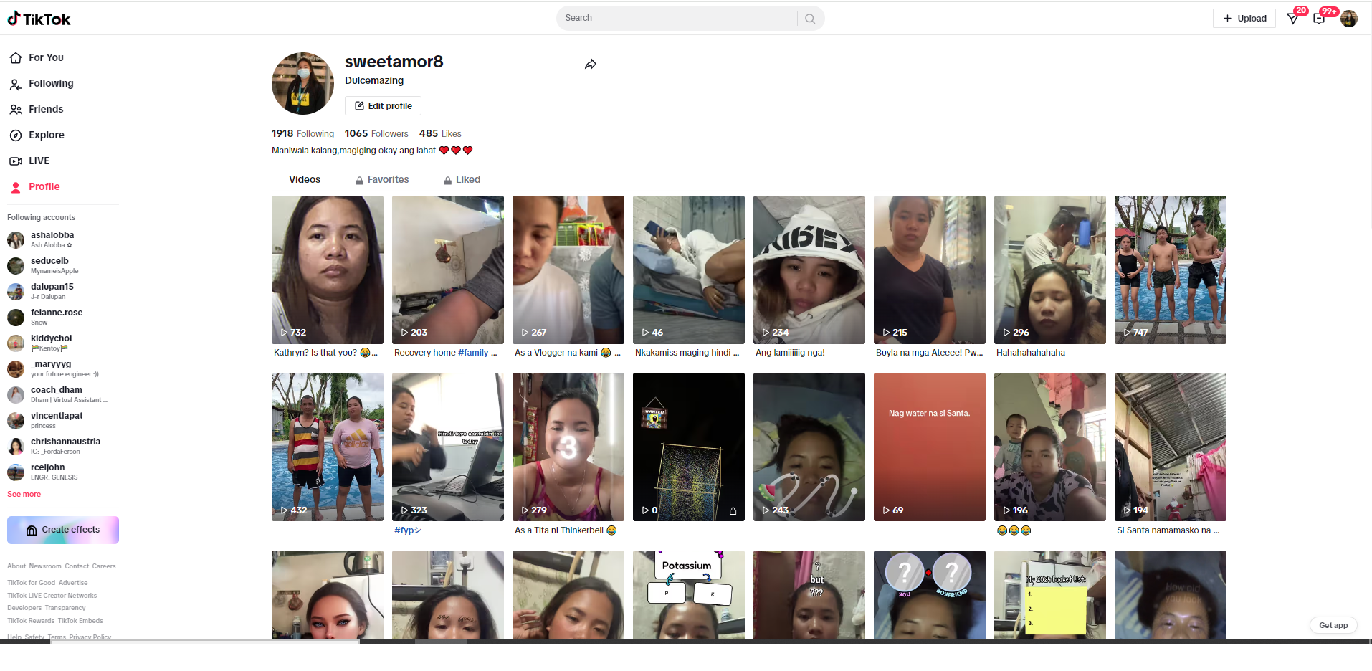Image resolution: width=1372 pixels, height=671 pixels.
Task: Click the Upload button
Action: (x=1244, y=19)
